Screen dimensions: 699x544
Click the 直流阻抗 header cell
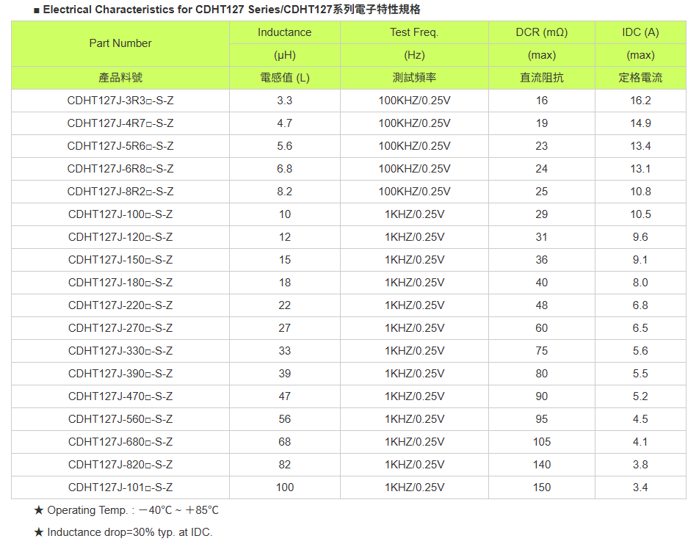coord(542,78)
